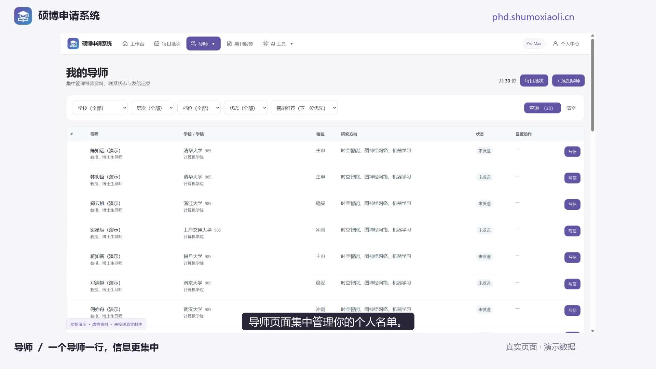Screen dimensions: 656x369
Task: Click 写信 for 郑云帆
Action: pos(572,204)
